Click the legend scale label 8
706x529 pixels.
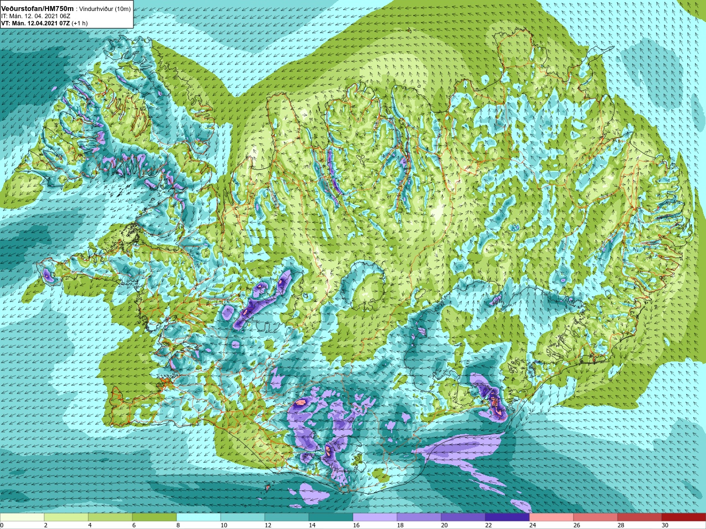coord(178,525)
